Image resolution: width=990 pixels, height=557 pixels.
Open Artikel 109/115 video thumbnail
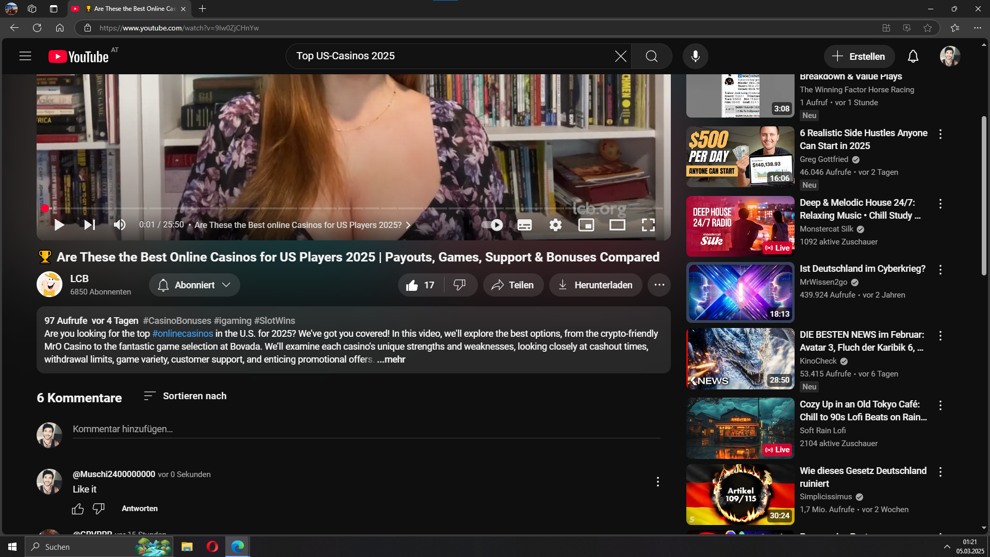[x=740, y=495]
